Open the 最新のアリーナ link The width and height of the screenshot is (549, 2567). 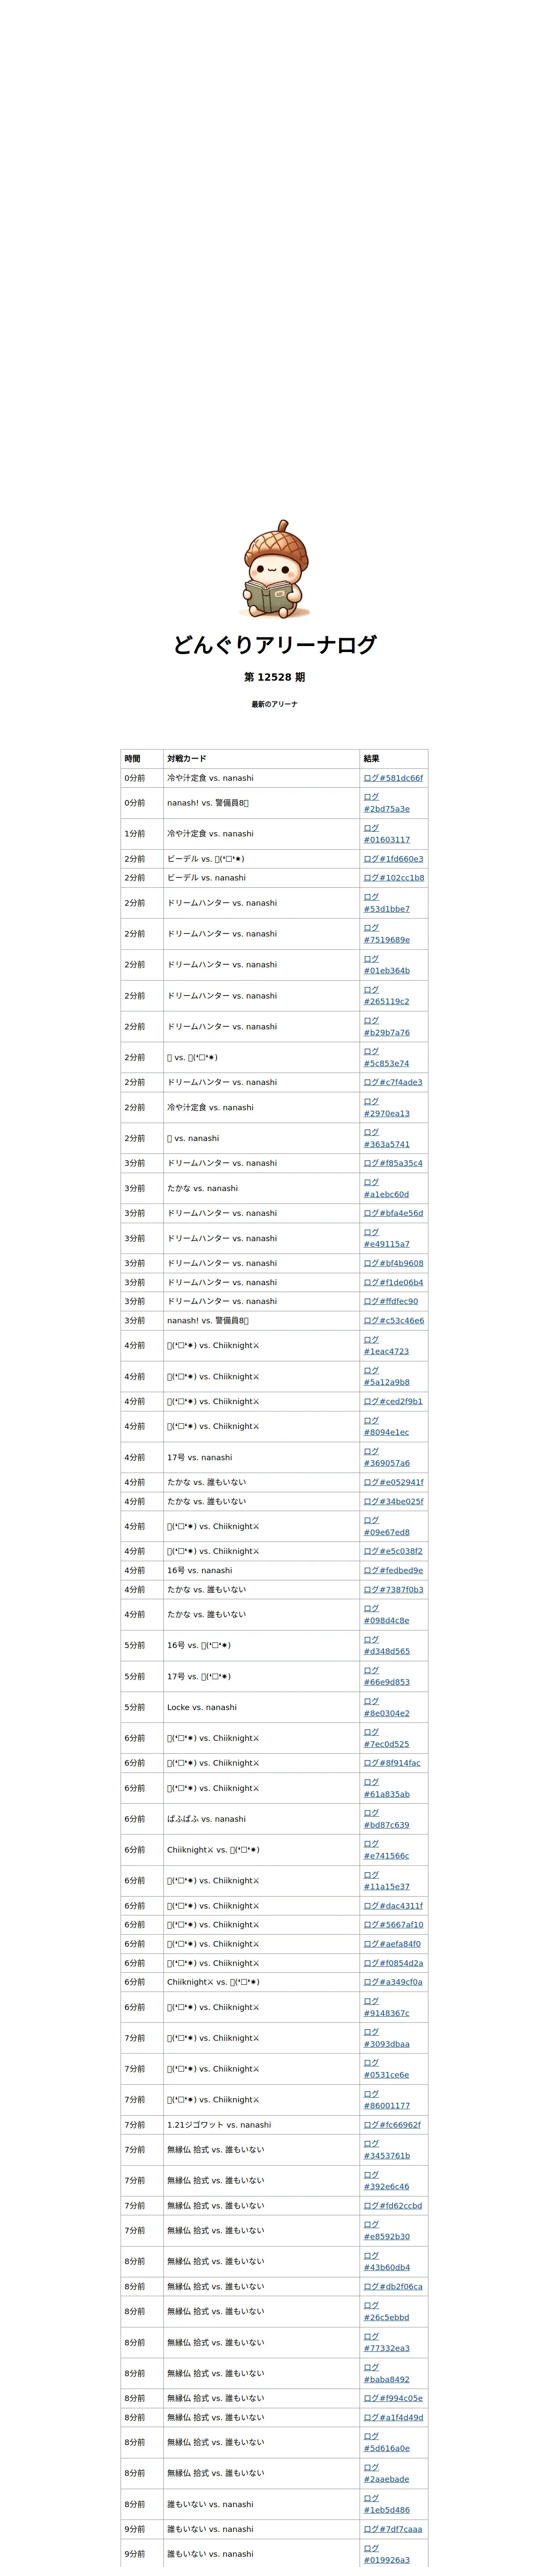click(x=274, y=705)
